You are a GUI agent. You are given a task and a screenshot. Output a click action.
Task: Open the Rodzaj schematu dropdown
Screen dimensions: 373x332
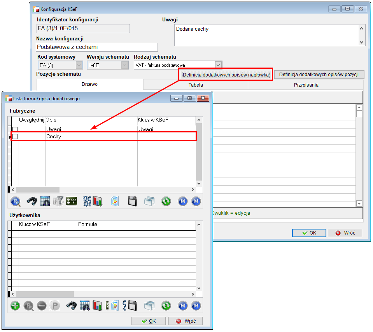coord(218,65)
